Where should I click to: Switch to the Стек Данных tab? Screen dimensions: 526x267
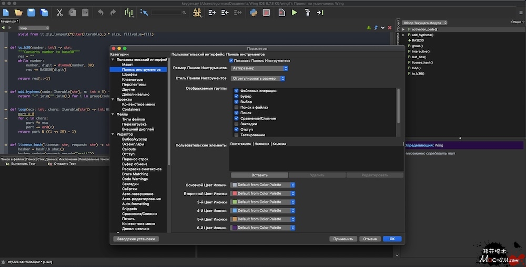tap(47, 159)
